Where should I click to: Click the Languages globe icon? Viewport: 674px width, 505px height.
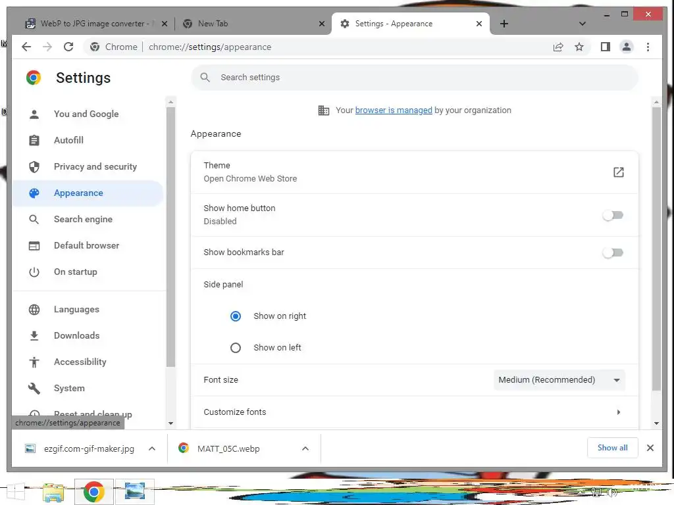34,309
